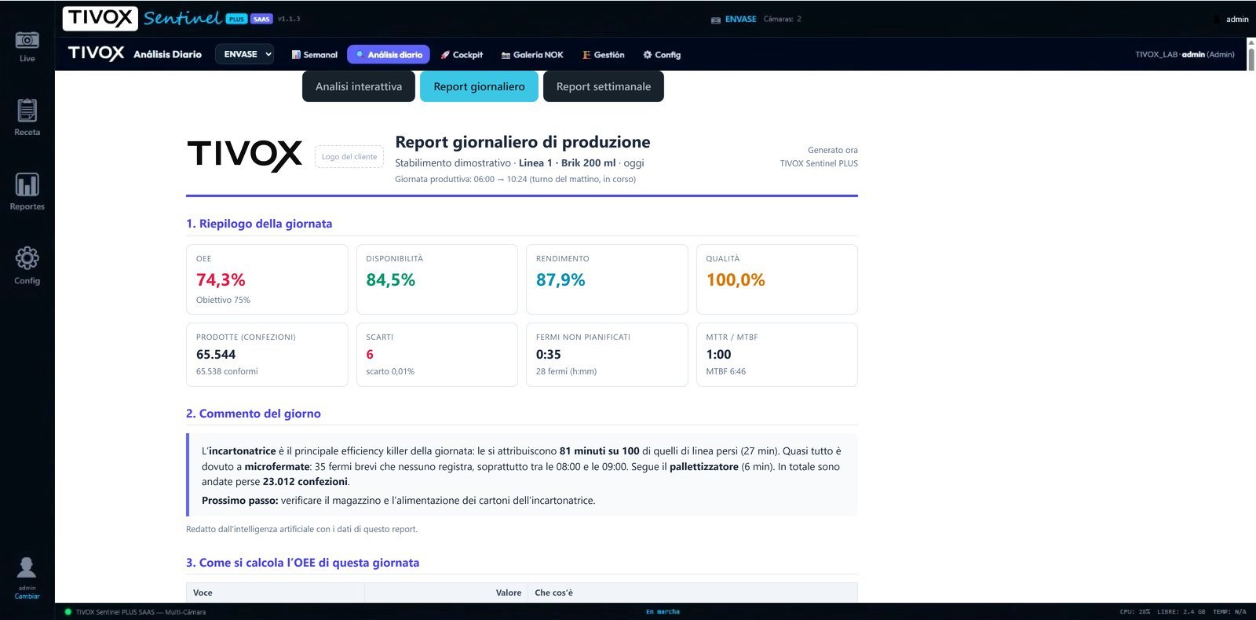1256x620 pixels.
Task: Click the ENVASE camera indicator in the header
Action: pyautogui.click(x=734, y=19)
